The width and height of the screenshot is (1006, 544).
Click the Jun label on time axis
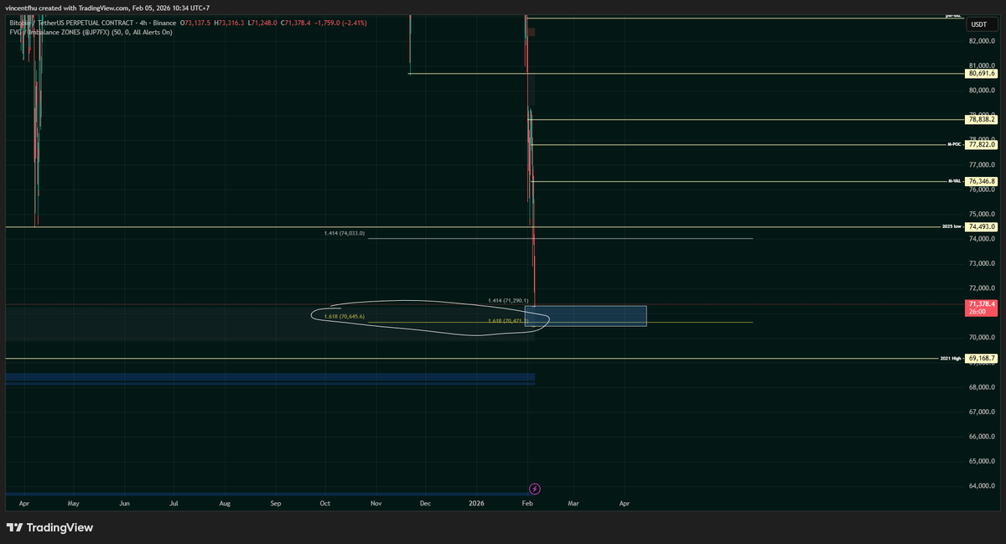coord(124,504)
